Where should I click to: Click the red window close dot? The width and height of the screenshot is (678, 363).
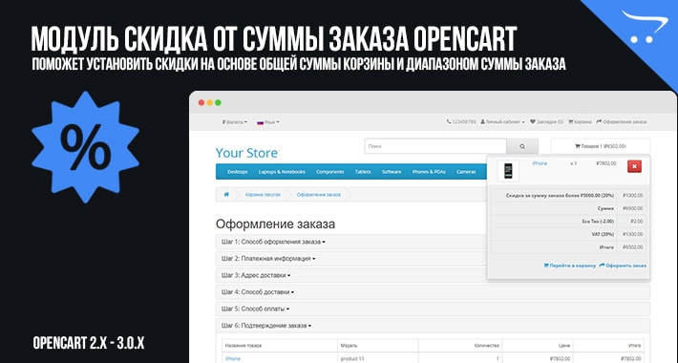click(x=201, y=102)
